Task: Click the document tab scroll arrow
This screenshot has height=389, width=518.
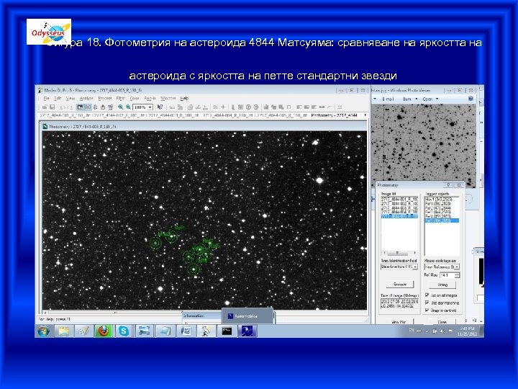Action: coord(365,115)
